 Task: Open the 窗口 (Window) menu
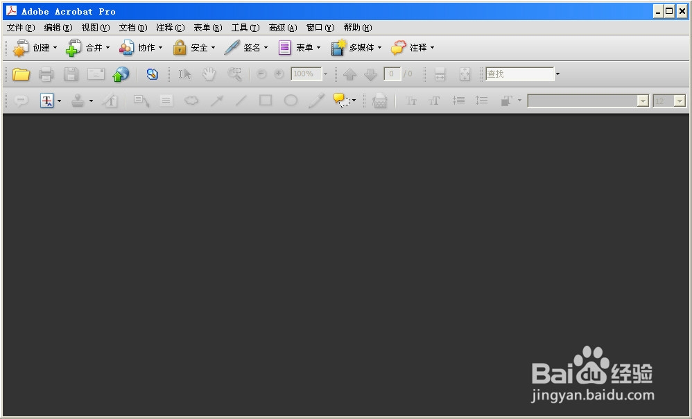[320, 28]
